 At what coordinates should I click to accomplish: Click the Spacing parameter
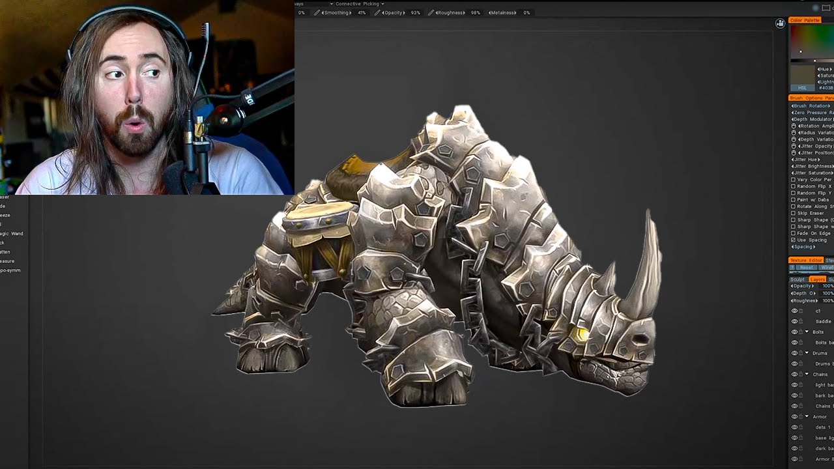pos(803,247)
